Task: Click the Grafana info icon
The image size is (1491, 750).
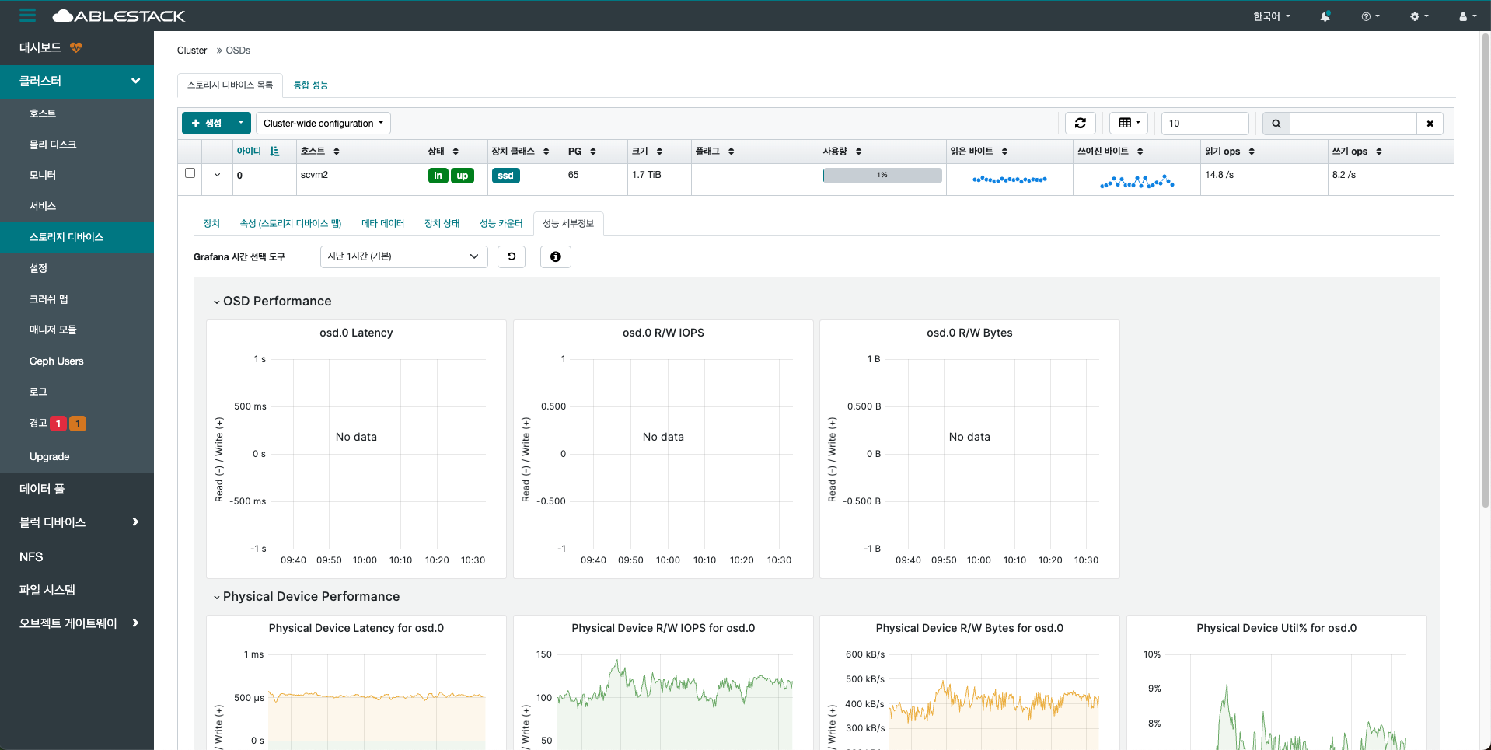Action: click(555, 256)
